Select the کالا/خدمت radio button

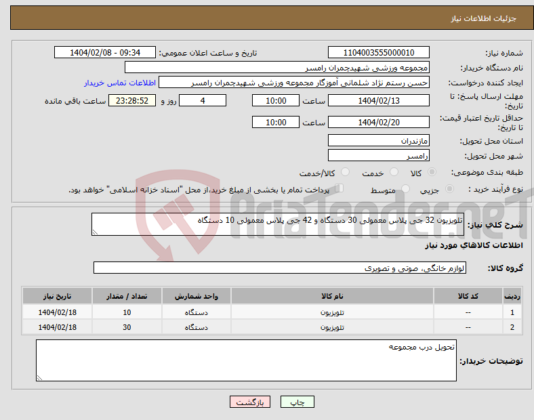346,172
